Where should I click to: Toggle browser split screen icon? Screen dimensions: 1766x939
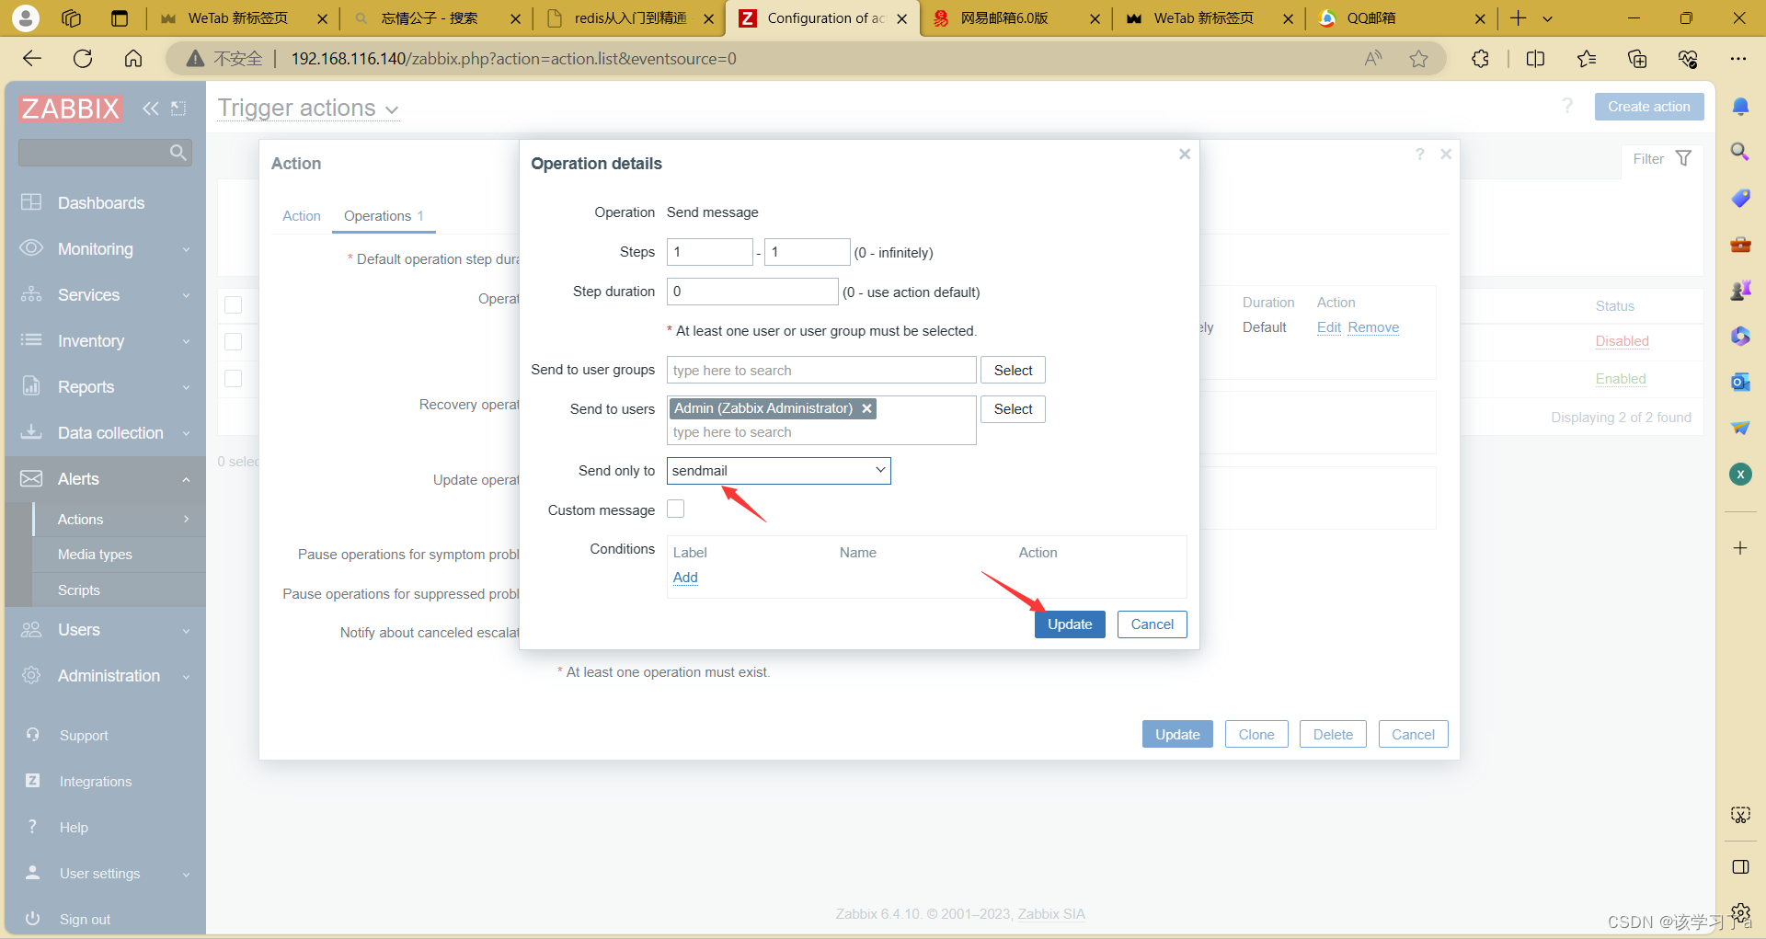click(1535, 59)
